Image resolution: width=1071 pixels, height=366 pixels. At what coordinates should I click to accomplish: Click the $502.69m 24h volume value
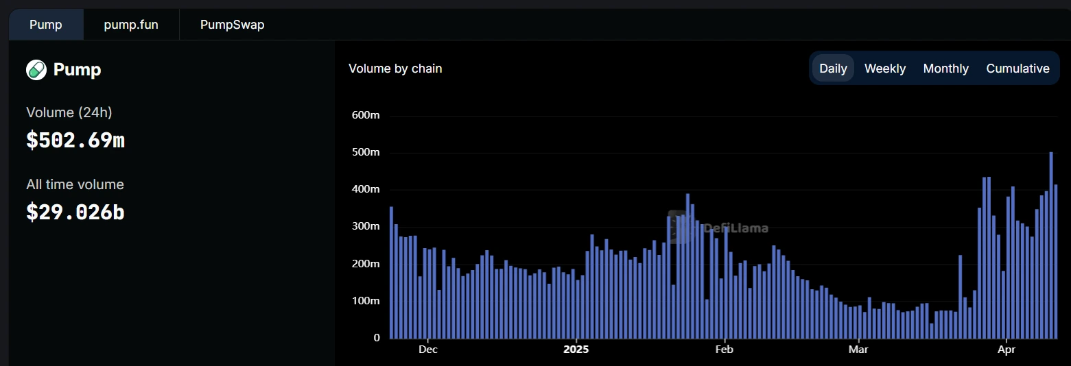(x=75, y=141)
